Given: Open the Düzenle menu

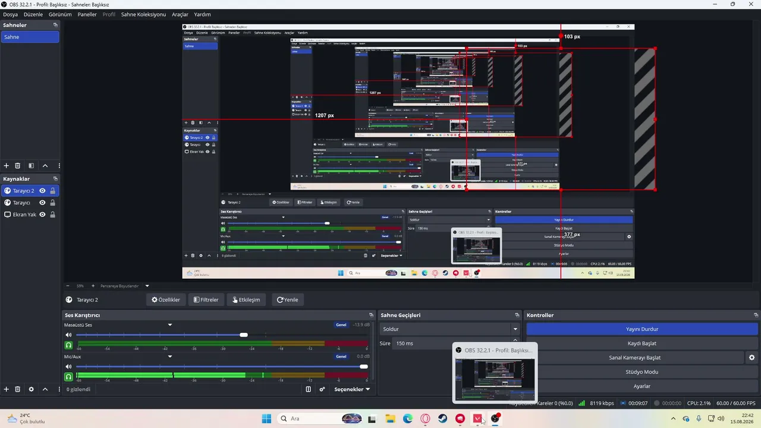Looking at the screenshot, I should (33, 14).
